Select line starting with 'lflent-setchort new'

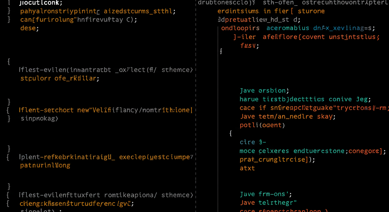[106, 110]
